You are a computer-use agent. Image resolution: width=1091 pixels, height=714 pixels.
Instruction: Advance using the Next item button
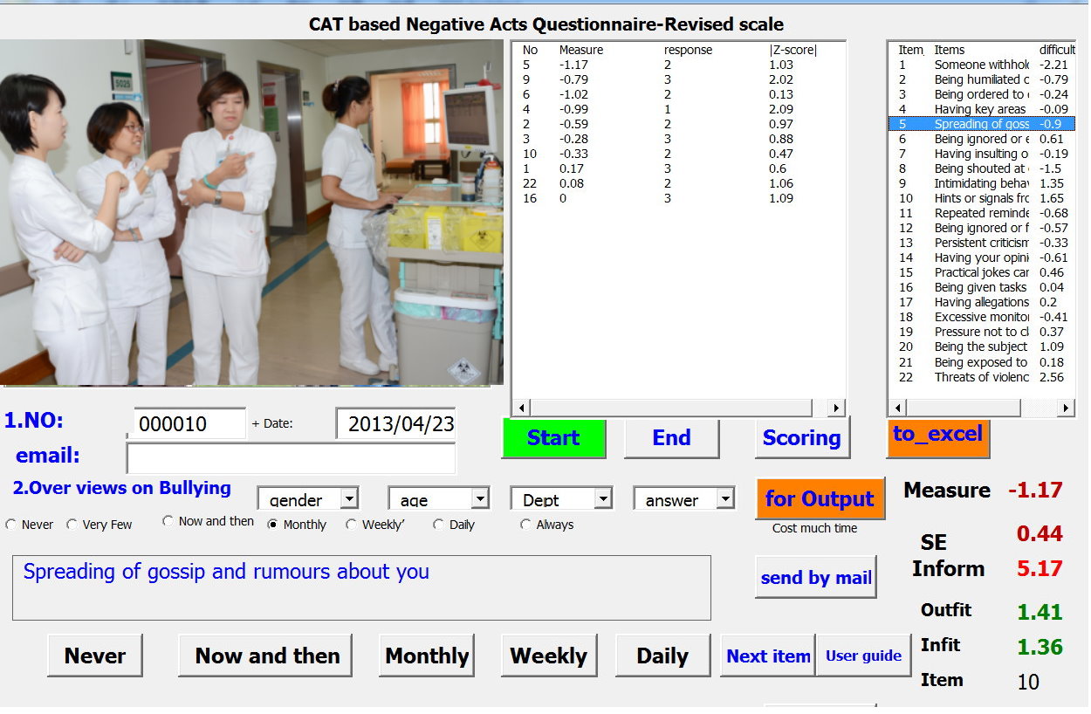click(768, 656)
